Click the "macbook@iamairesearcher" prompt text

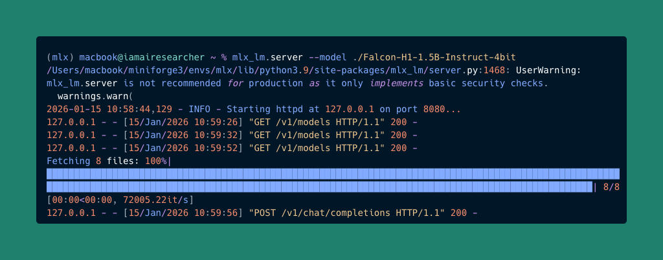(142, 57)
